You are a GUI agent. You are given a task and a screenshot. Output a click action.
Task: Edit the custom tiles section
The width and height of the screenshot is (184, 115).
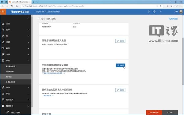pos(121,65)
